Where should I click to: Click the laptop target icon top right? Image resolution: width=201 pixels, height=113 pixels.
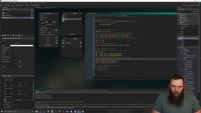(x=199, y=5)
